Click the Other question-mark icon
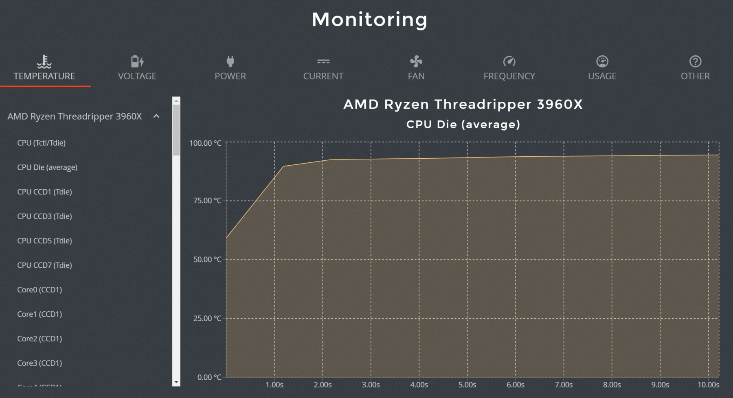 pyautogui.click(x=695, y=61)
